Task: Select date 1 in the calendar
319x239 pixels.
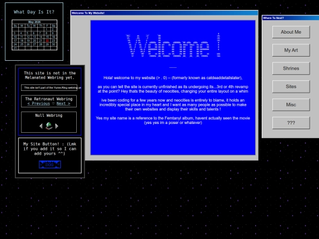Action: (x=47, y=30)
